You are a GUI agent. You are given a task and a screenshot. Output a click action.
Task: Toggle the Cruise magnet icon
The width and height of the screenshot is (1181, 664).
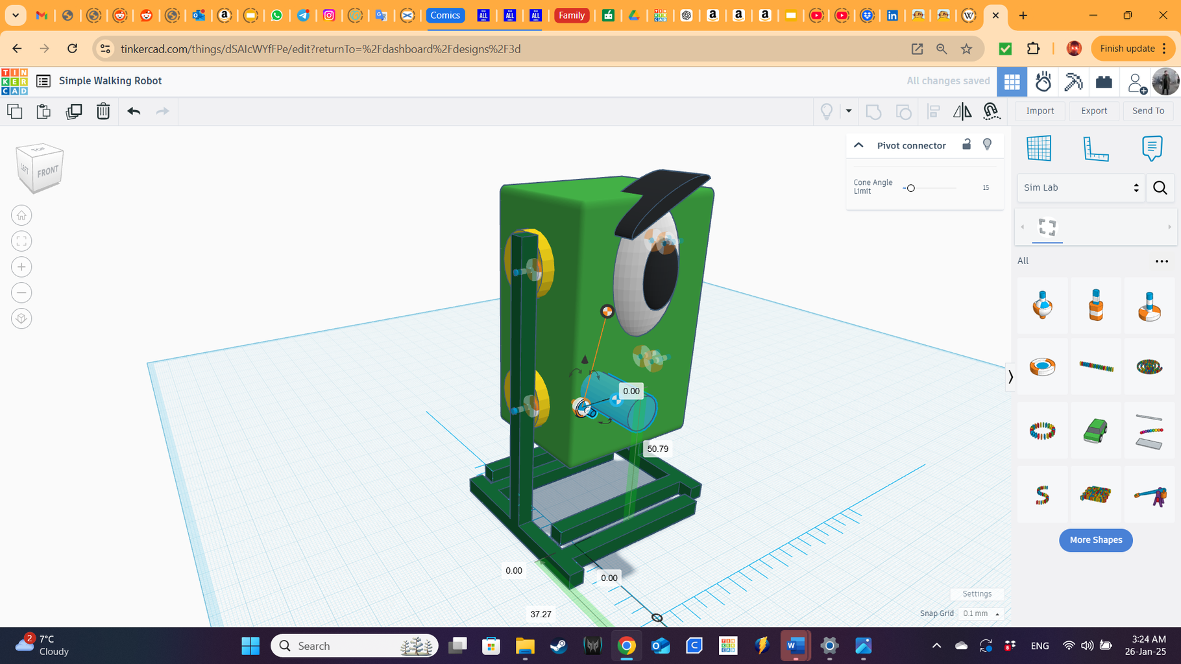click(991, 112)
